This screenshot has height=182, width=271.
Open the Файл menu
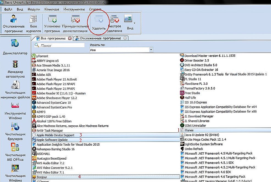click(8, 9)
